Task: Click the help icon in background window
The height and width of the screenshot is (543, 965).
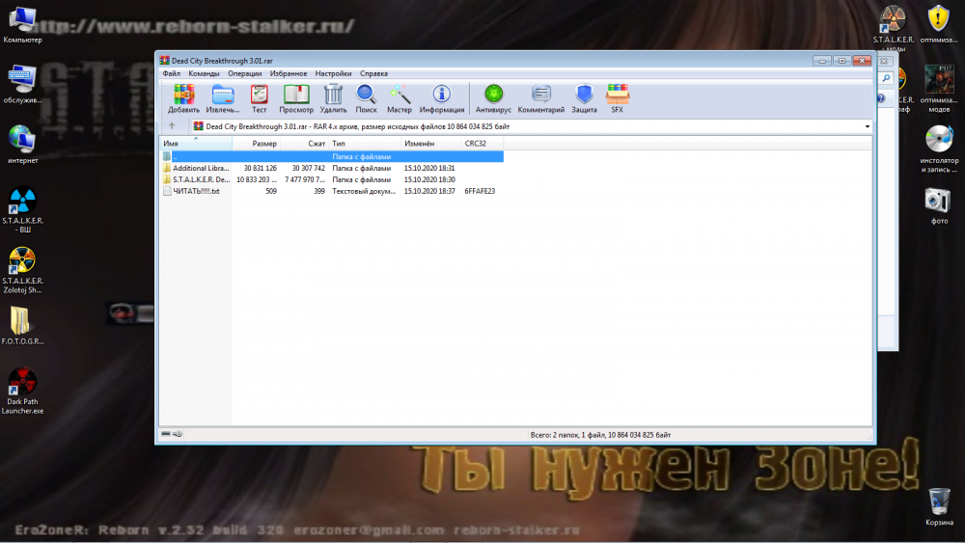Action: [881, 98]
